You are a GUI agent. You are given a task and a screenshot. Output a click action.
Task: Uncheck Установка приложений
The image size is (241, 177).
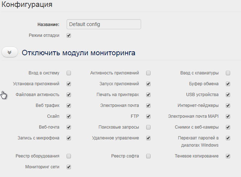point(69,84)
